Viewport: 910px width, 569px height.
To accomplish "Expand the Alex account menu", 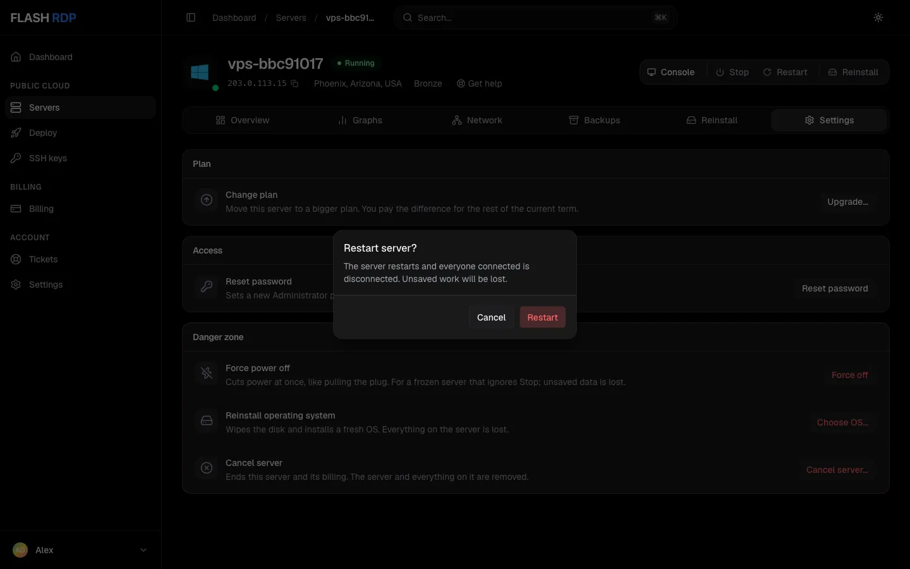I will pos(80,550).
